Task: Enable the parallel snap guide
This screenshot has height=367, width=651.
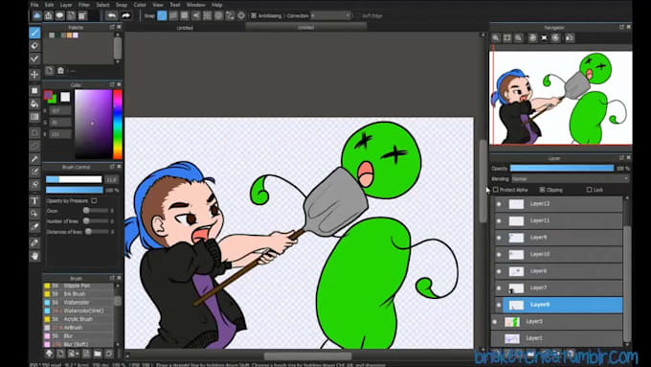Action: tap(173, 15)
